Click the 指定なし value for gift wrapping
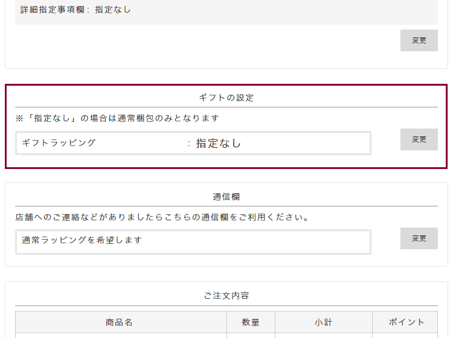The image size is (453, 338). pos(218,143)
